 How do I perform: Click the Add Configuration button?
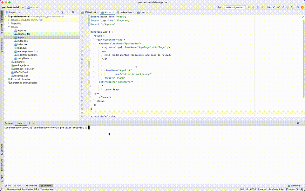point(235,7)
